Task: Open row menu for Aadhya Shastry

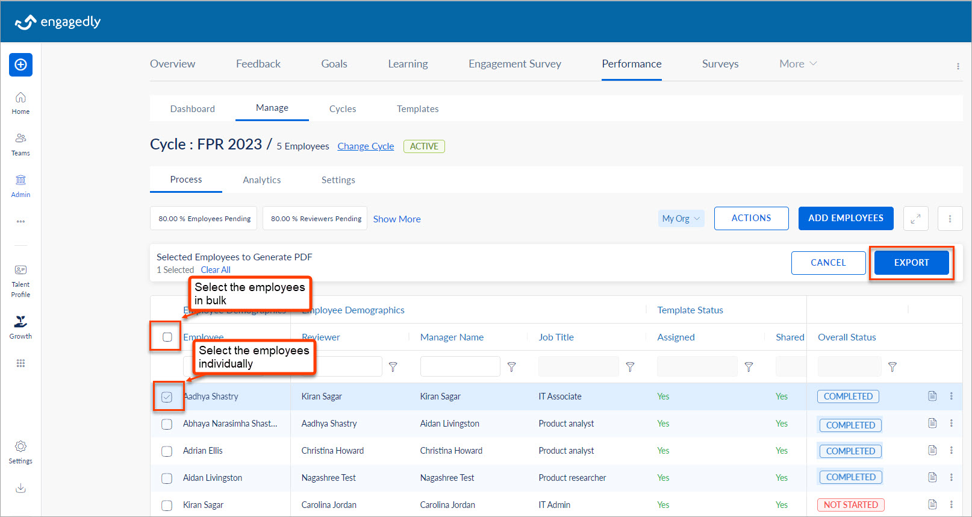Action: click(x=952, y=396)
